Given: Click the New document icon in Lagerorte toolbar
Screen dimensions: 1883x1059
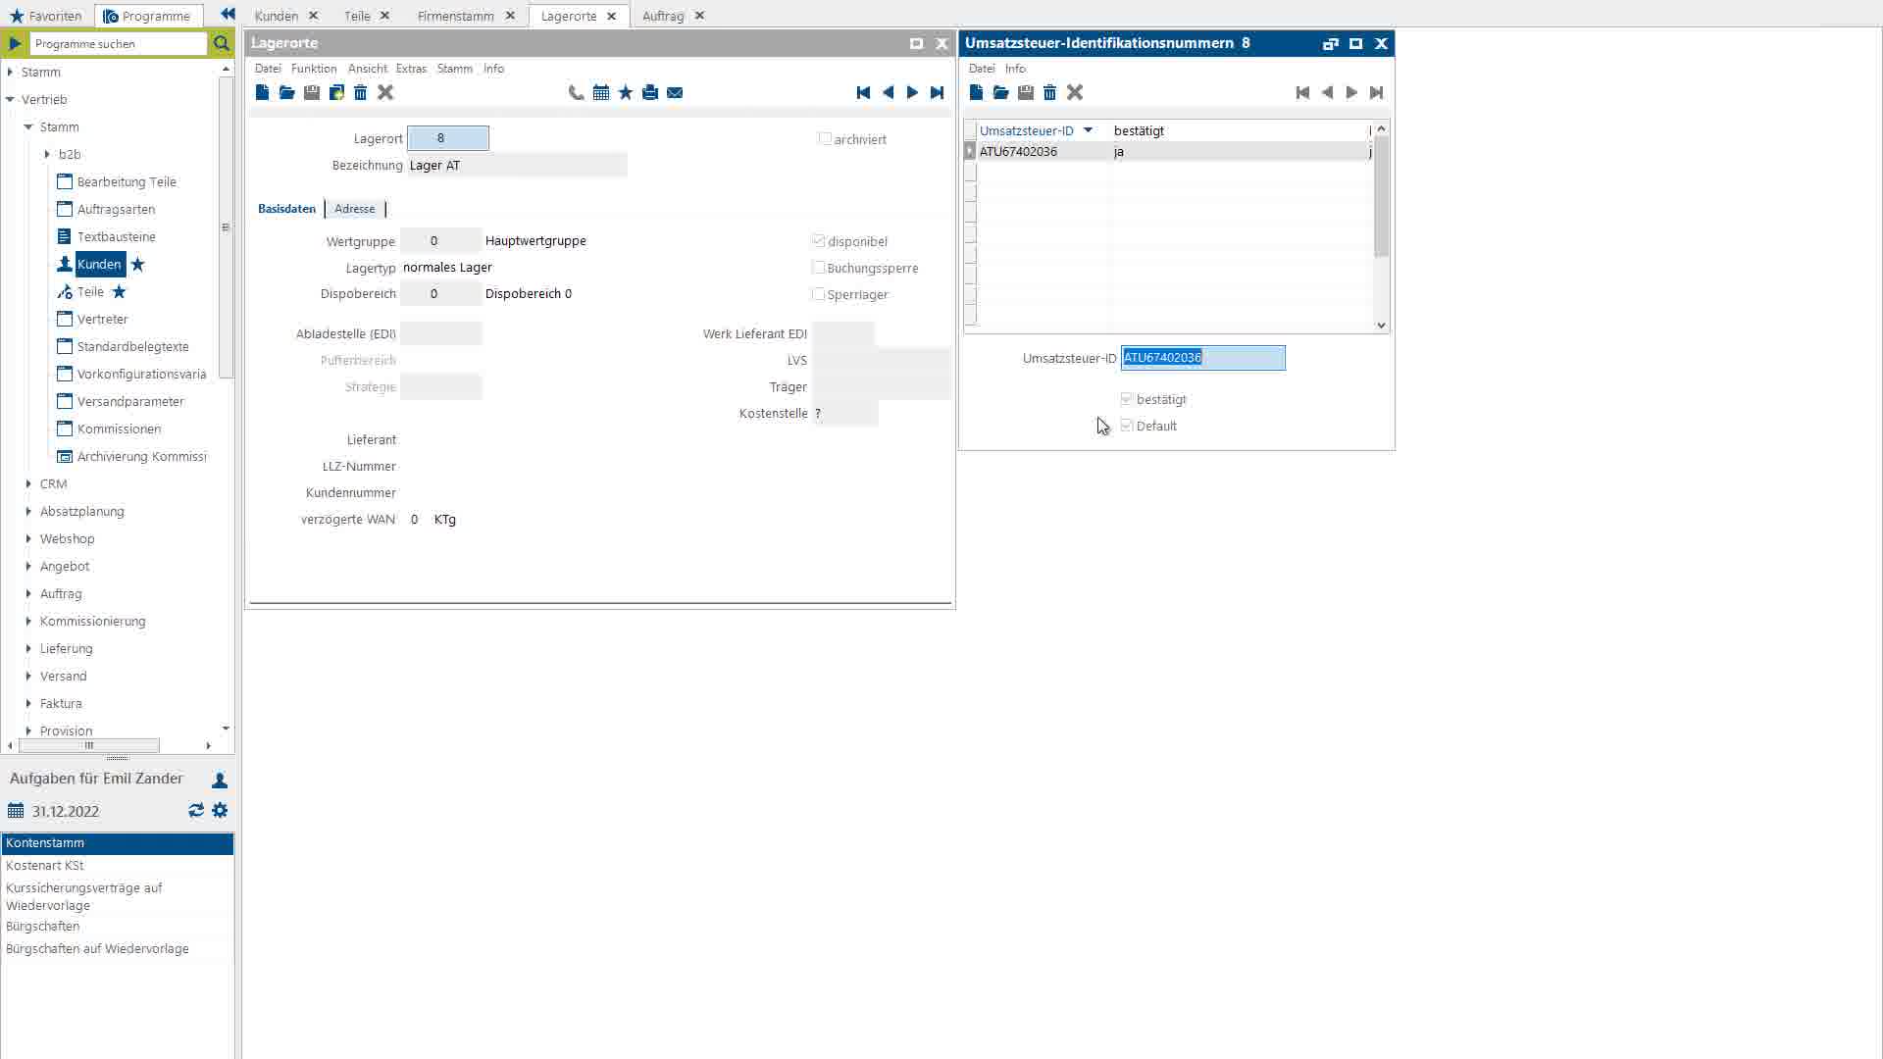Looking at the screenshot, I should (x=262, y=92).
